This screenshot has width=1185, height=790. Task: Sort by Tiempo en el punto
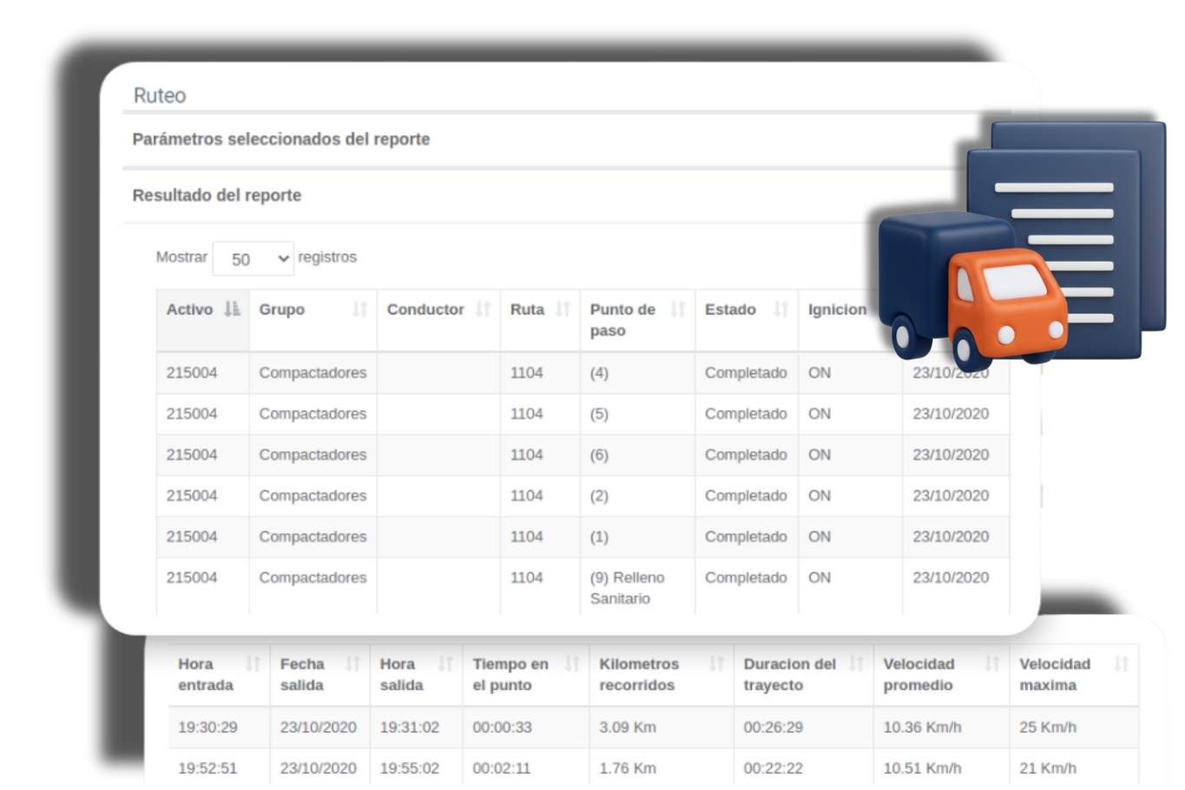click(x=573, y=663)
